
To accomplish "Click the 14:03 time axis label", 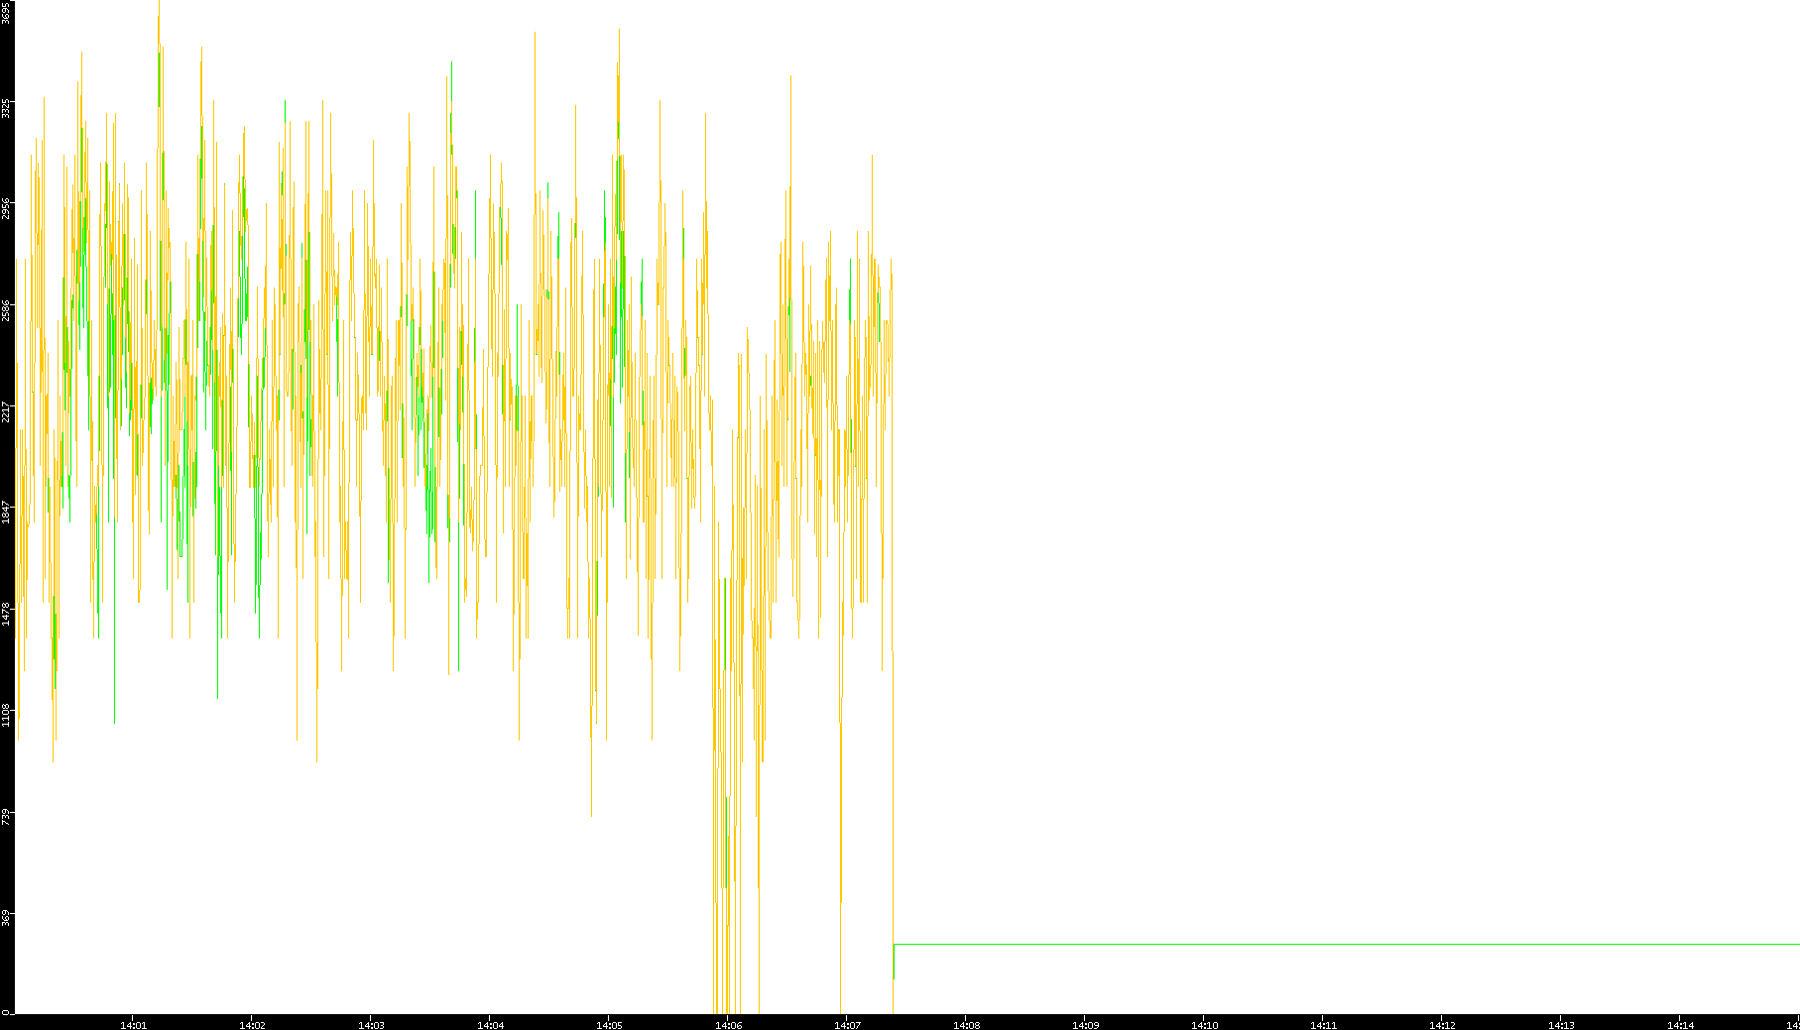I will (371, 1024).
